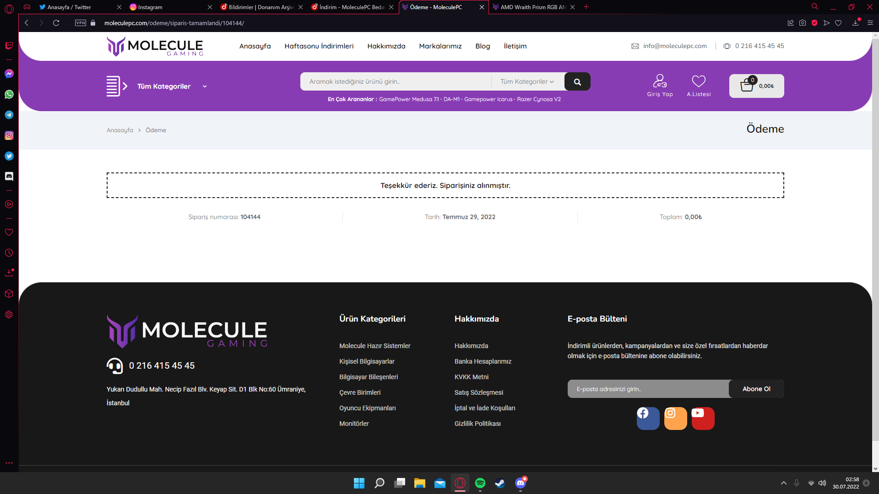Open the search category dropdown

tap(527, 82)
